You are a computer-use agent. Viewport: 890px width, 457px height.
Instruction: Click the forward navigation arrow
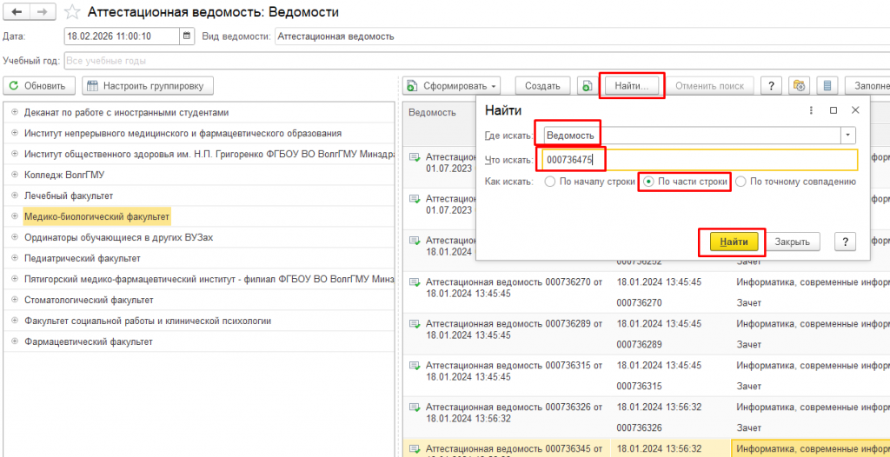41,12
